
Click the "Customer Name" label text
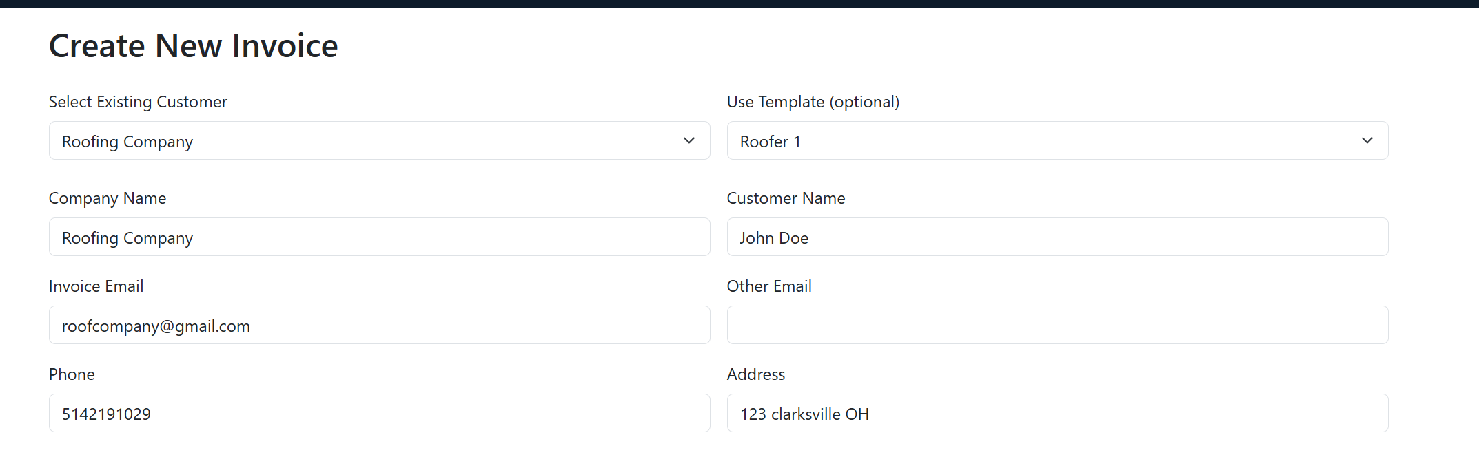tap(786, 198)
